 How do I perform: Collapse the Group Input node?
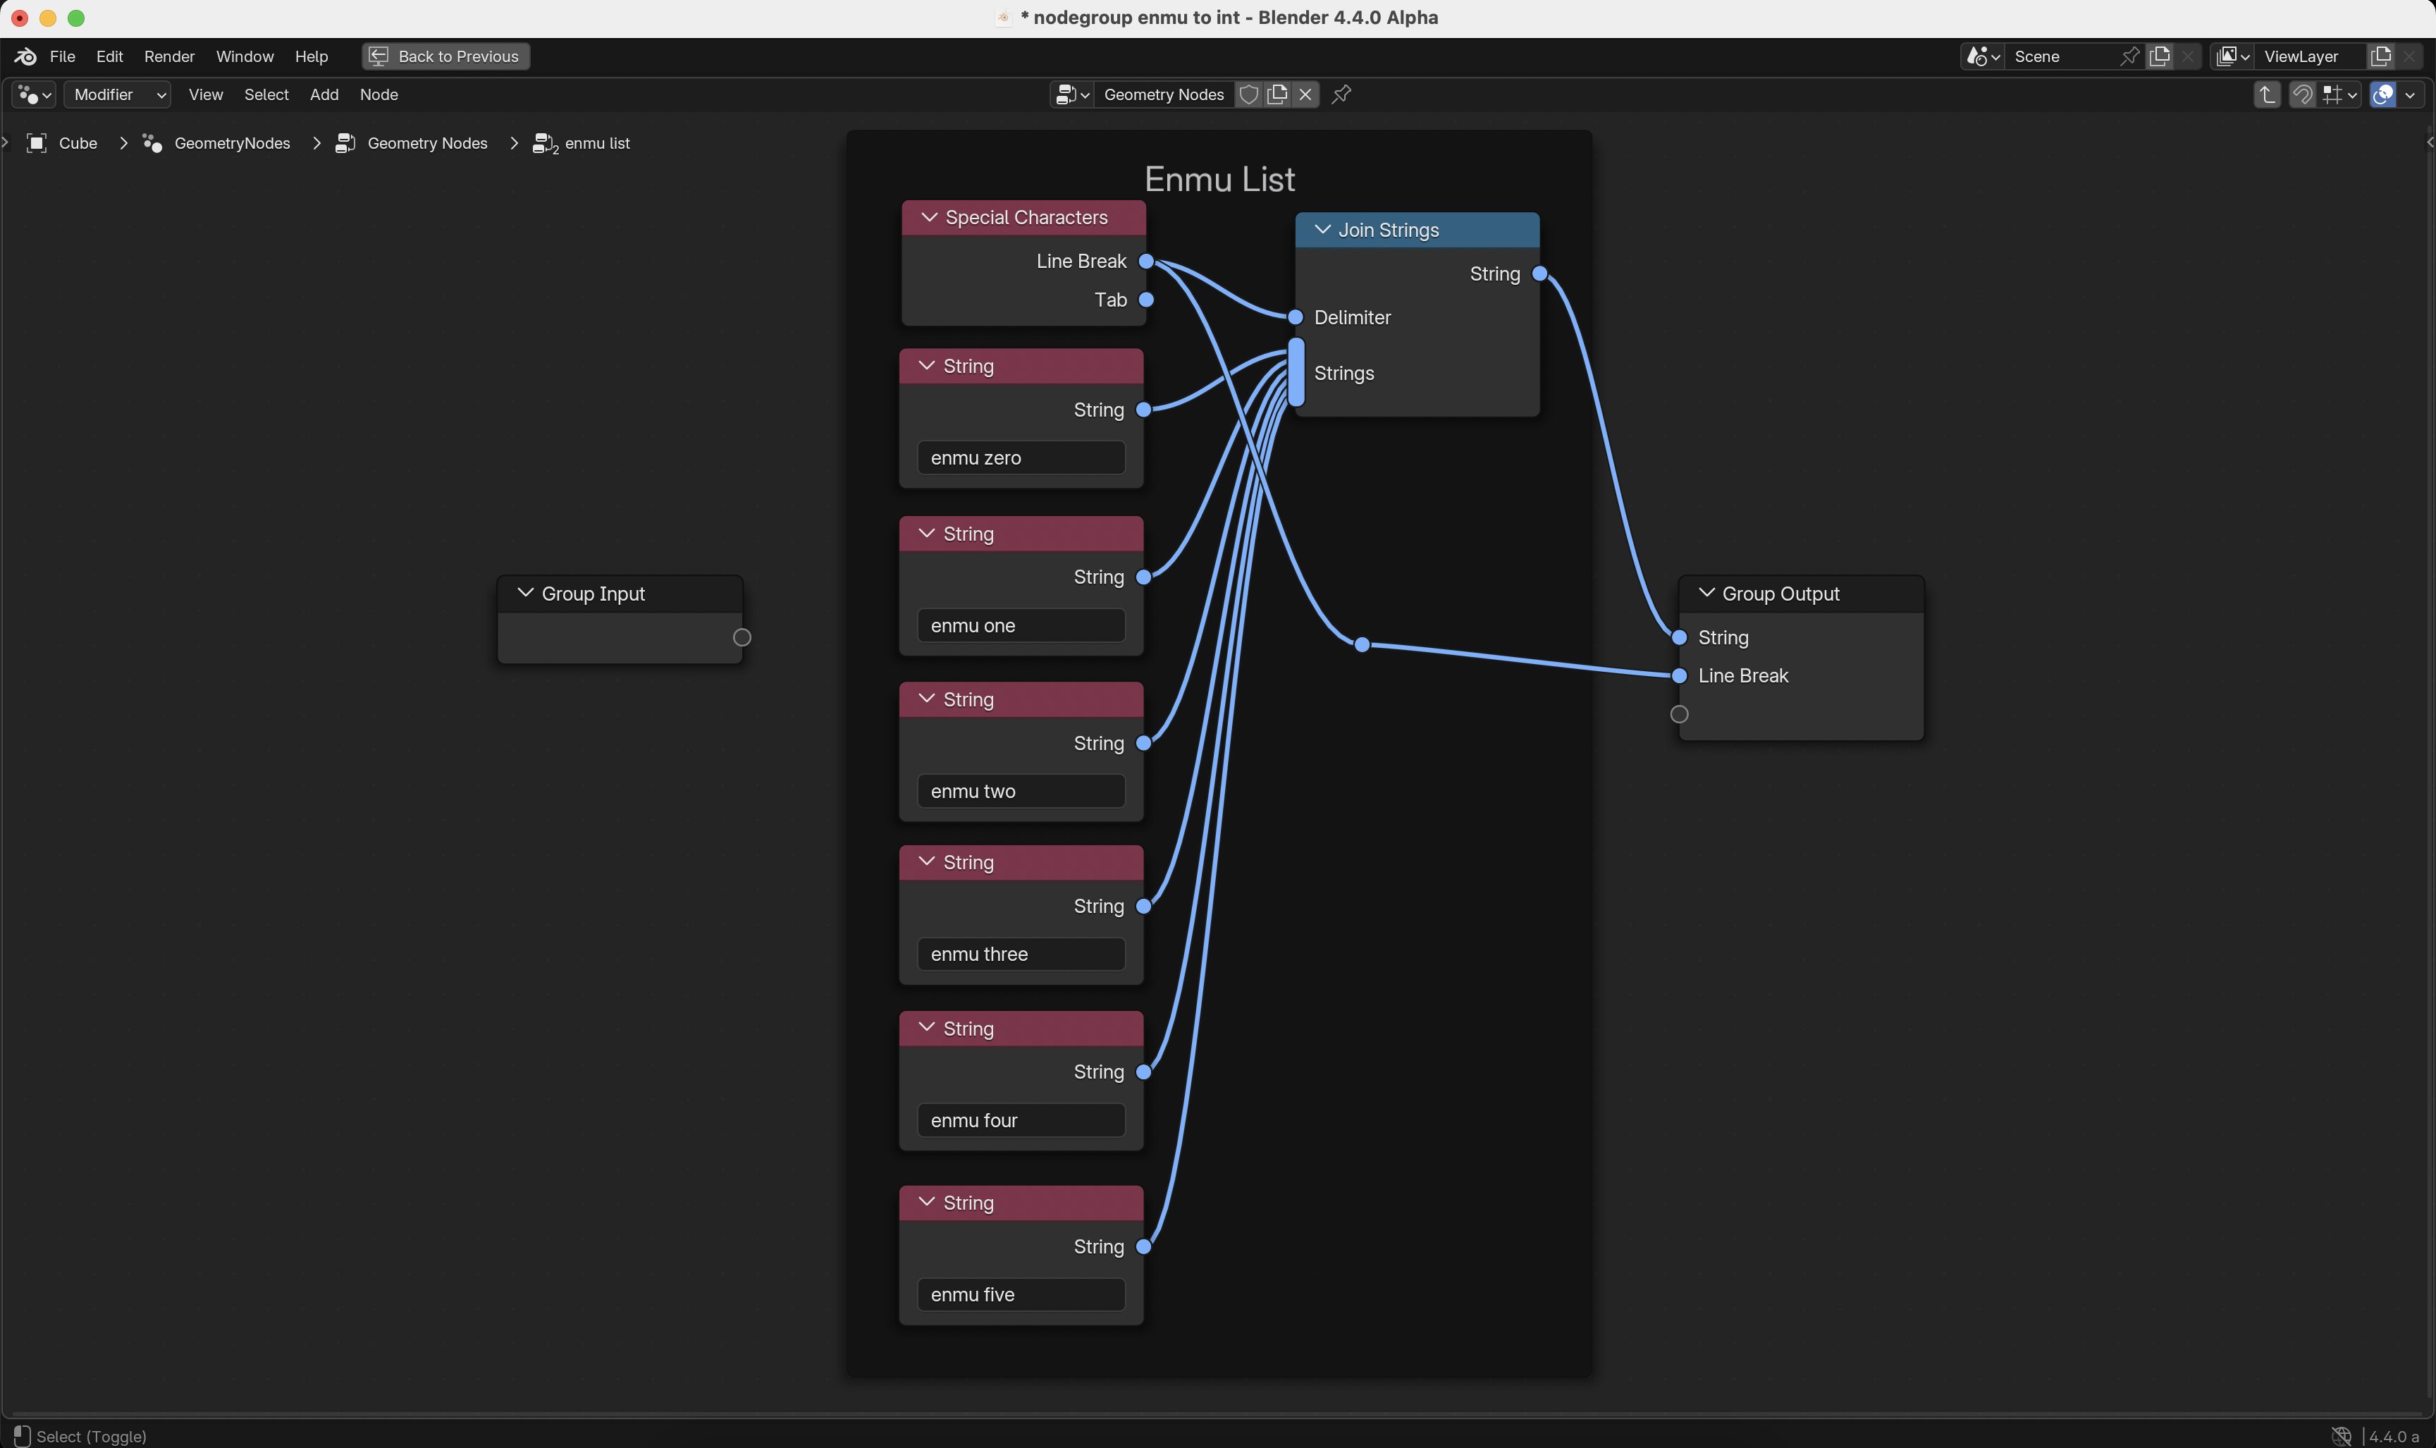click(x=525, y=594)
